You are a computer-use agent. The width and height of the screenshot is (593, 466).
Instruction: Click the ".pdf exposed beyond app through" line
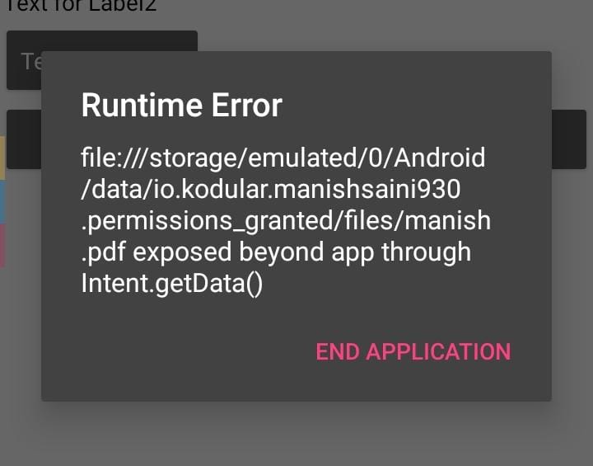click(x=275, y=252)
